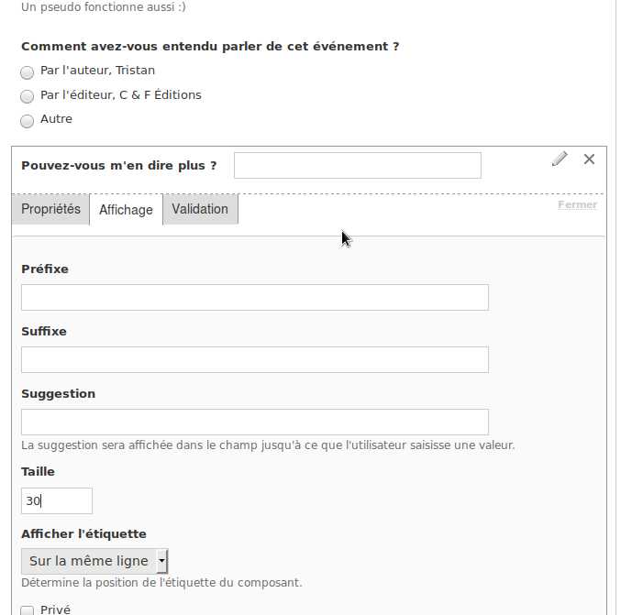Switch to the Validation tab
621x615 pixels.
pos(200,209)
